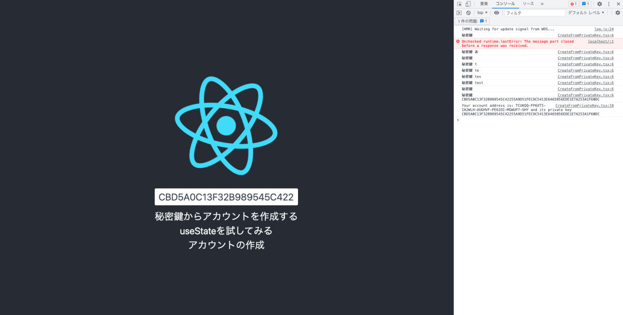This screenshot has width=623, height=315.
Task: Focus the フィルタ console filter field
Action: pyautogui.click(x=535, y=12)
